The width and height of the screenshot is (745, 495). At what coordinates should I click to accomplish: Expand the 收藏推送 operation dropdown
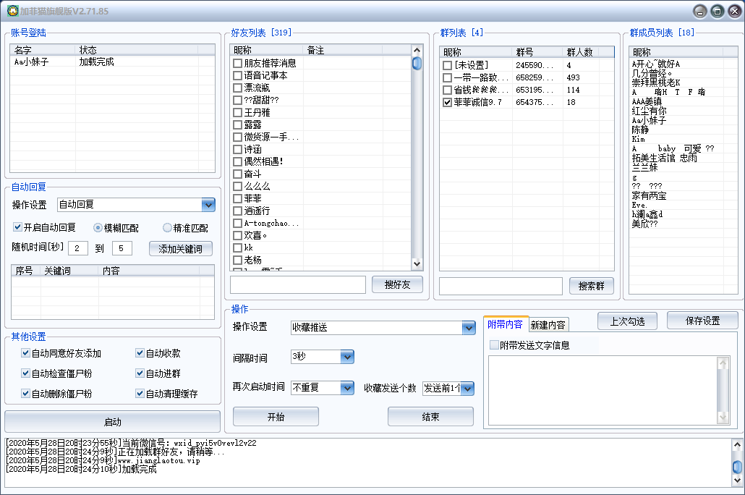(468, 328)
